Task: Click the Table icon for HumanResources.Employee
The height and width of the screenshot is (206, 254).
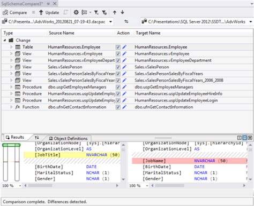Action: [x=18, y=47]
